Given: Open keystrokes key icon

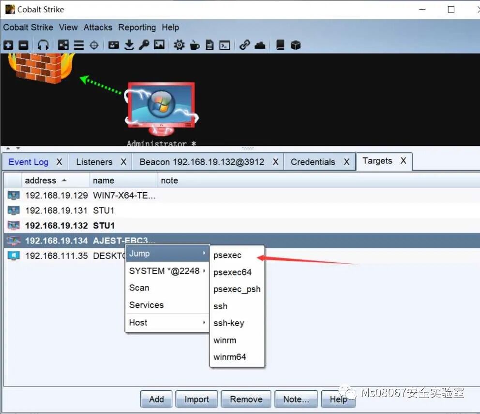Looking at the screenshot, I should coord(144,45).
